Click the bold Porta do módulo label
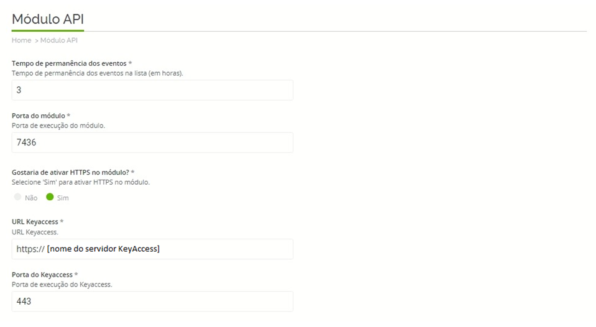596x327 pixels. click(39, 116)
